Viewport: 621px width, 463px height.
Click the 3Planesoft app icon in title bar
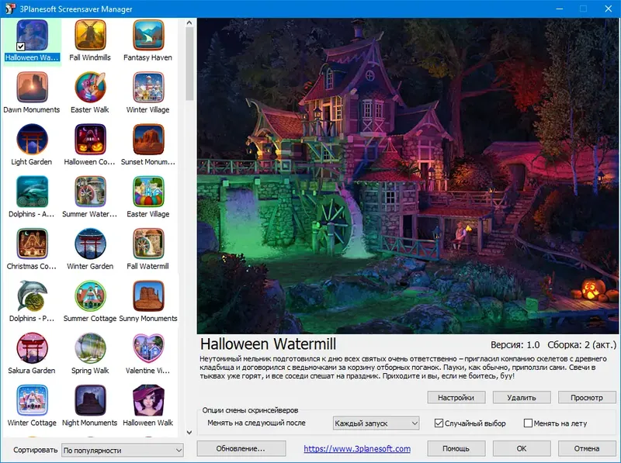[x=10, y=9]
